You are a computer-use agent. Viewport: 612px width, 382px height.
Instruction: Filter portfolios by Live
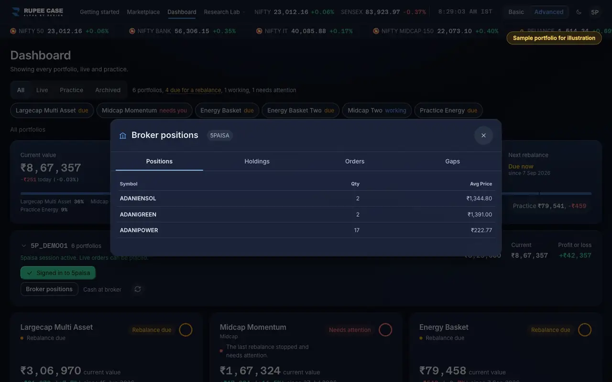(42, 90)
